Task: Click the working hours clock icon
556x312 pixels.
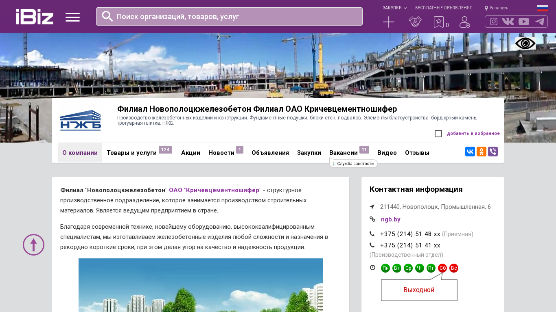Action: point(372,267)
